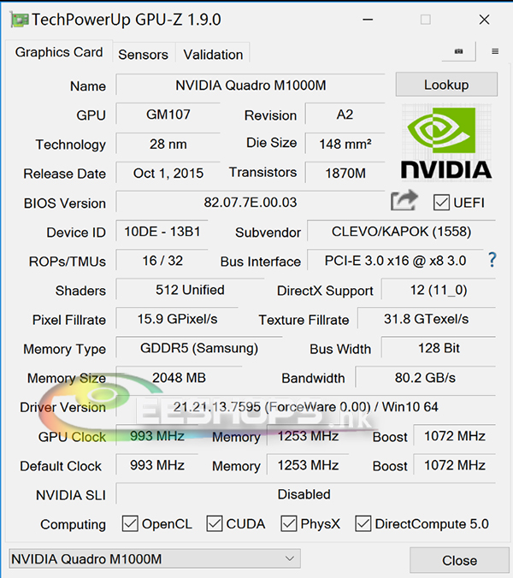
Task: Click the Bus Interface question mark
Action: [x=492, y=260]
